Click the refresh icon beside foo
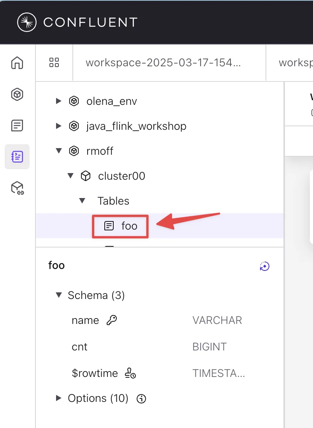This screenshot has width=313, height=428. coord(265,266)
